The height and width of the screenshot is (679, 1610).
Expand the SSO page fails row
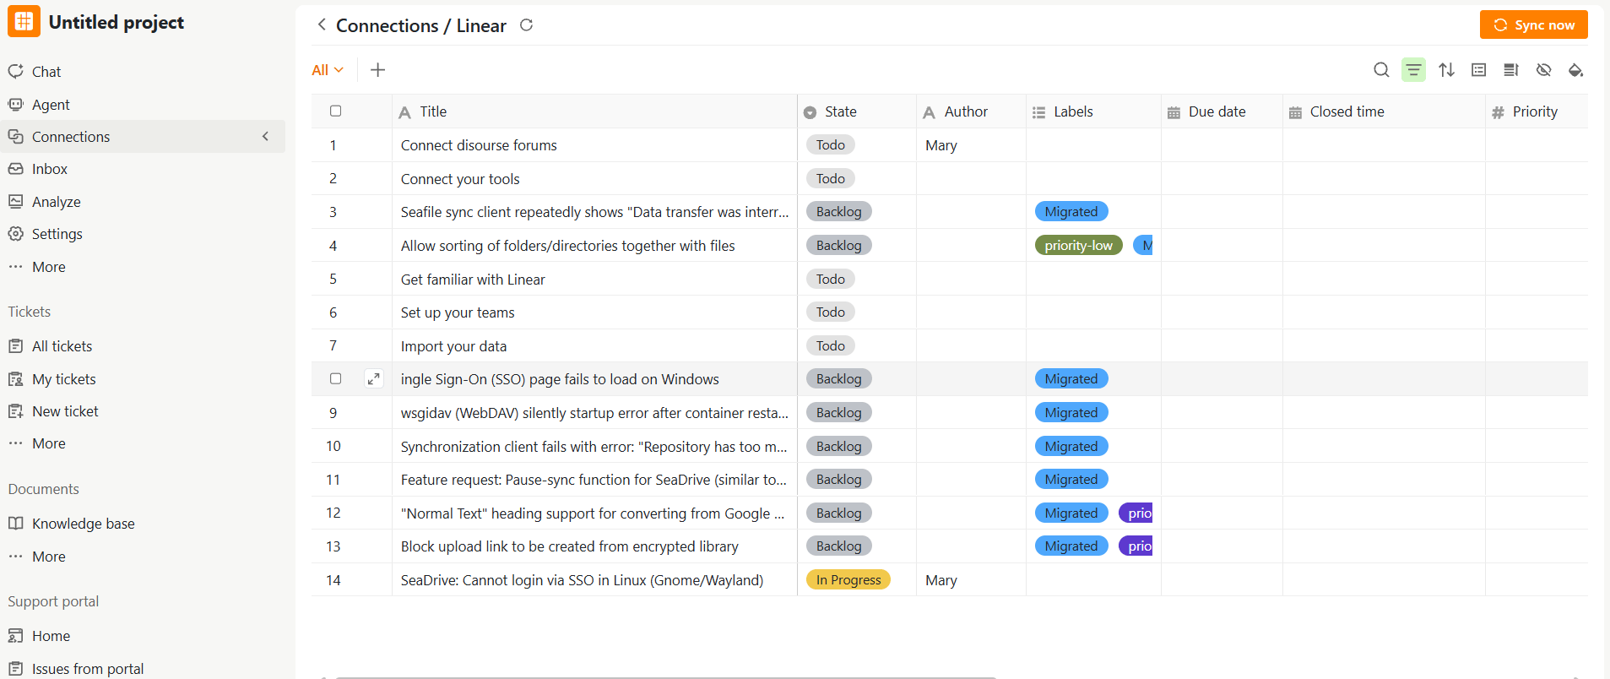(374, 378)
